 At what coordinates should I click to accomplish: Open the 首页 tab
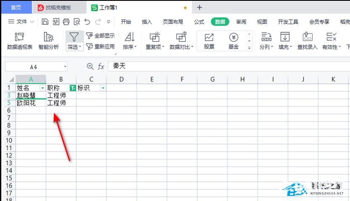click(x=16, y=8)
